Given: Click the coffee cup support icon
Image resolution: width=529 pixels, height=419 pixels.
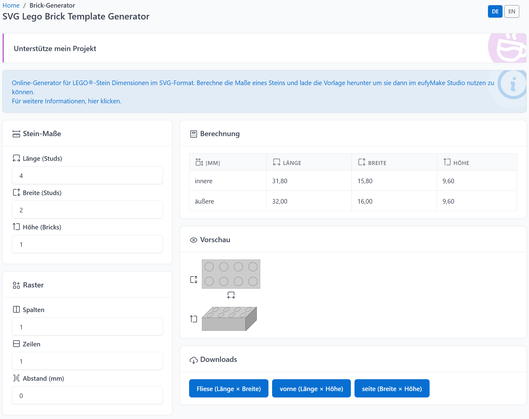Looking at the screenshot, I should (511, 48).
